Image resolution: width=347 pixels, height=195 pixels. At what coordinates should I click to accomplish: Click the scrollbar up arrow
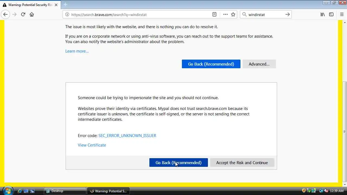pos(345,22)
